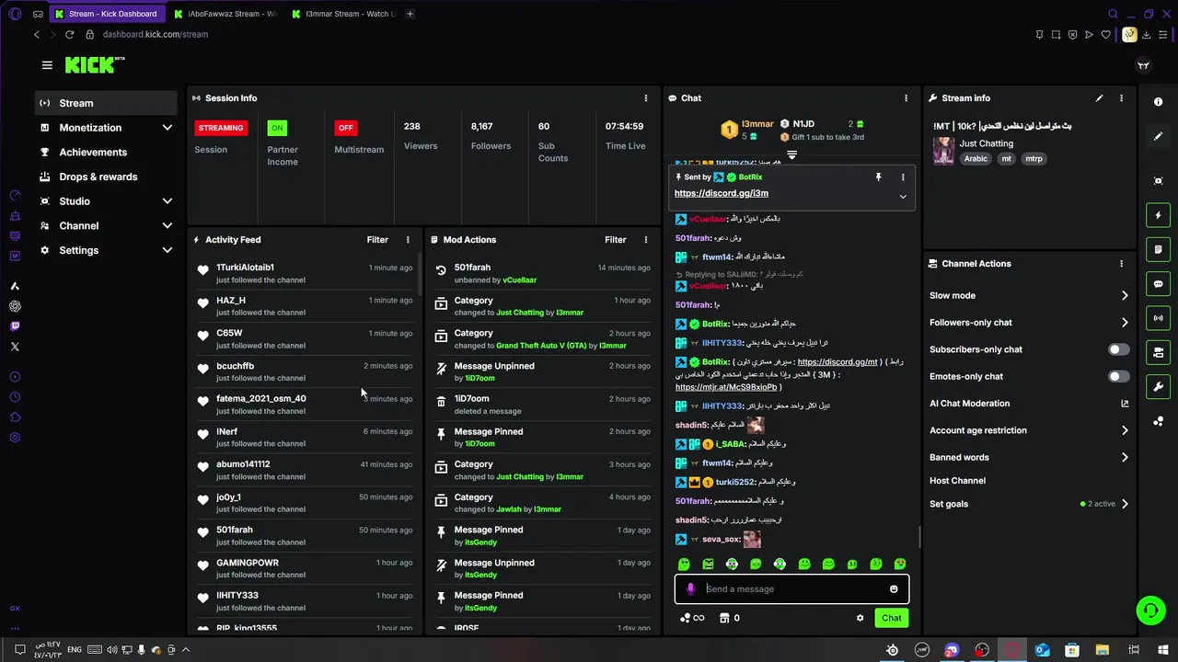Select Stream in the sidebar
Screen dimensions: 1178x662
click(x=107, y=103)
